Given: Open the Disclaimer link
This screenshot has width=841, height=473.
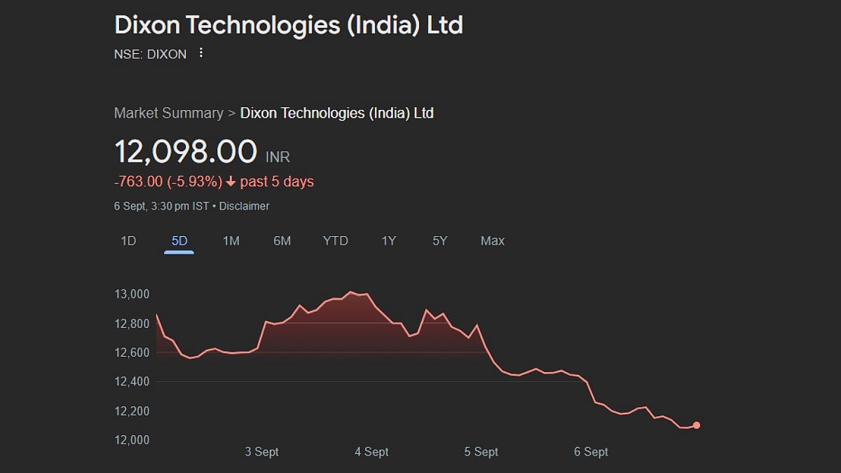Looking at the screenshot, I should tap(246, 206).
